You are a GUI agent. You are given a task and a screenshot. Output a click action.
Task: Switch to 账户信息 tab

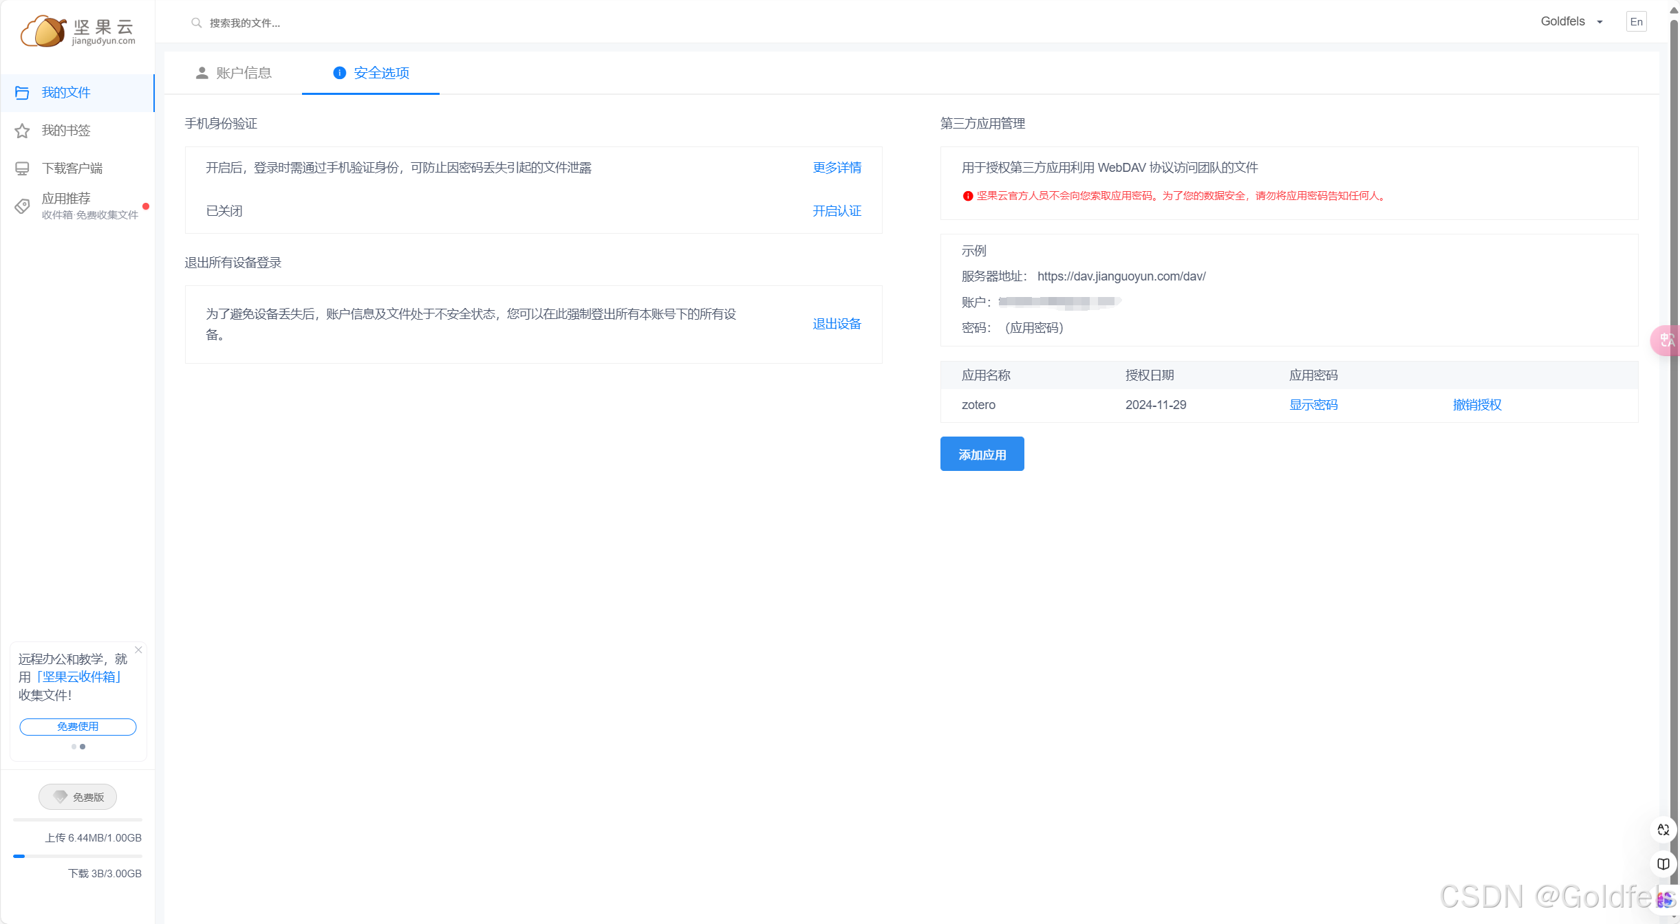pos(233,73)
